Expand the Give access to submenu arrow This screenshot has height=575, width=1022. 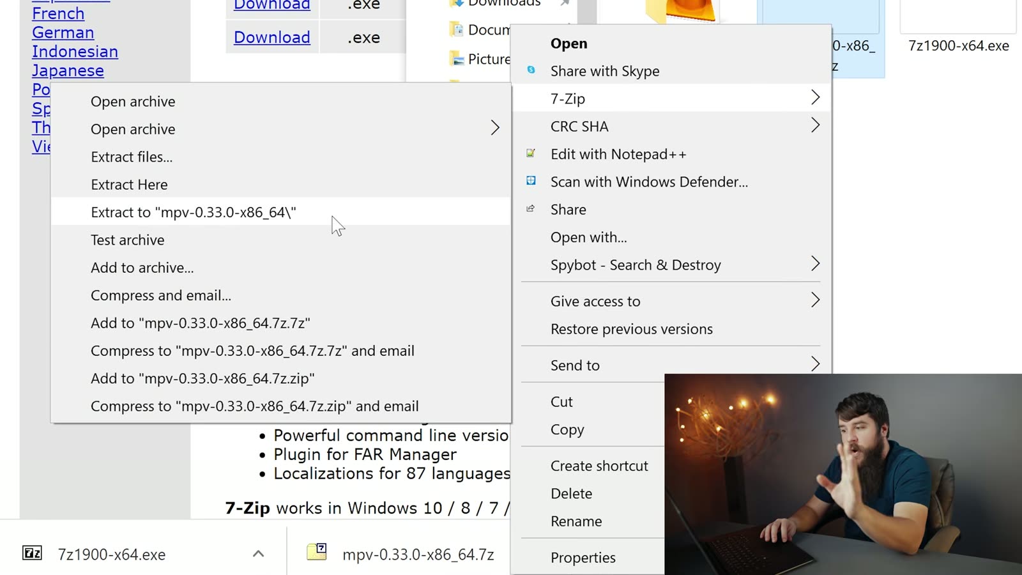click(815, 300)
